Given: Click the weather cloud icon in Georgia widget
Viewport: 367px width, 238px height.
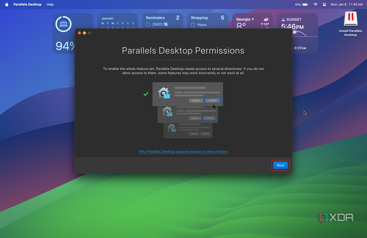Looking at the screenshot, I should point(266,20).
